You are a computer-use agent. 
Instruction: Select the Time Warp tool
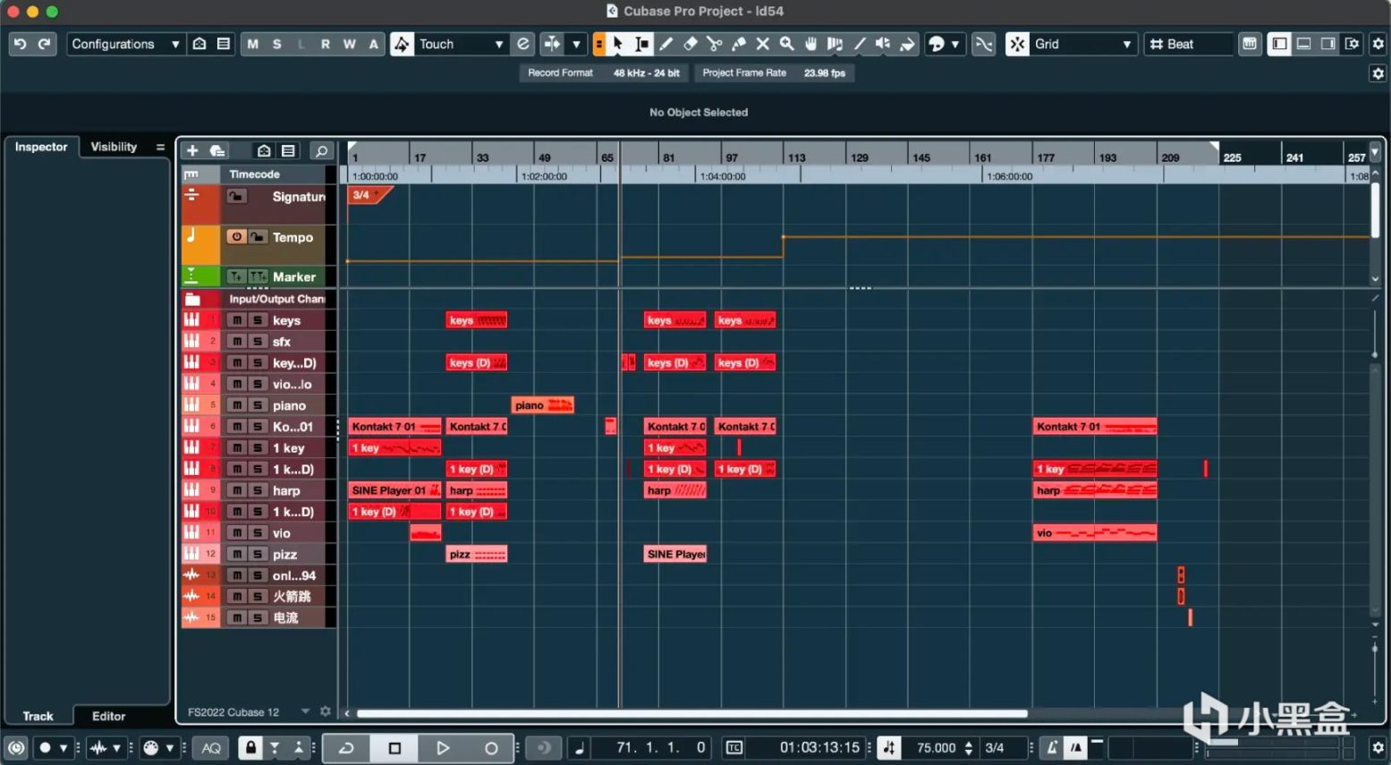point(835,44)
